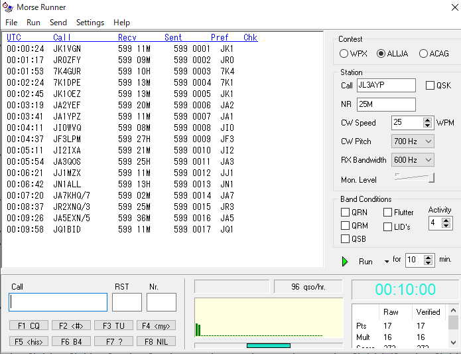Click the F4 <my> button
This screenshot has height=354, width=461.
point(156,325)
